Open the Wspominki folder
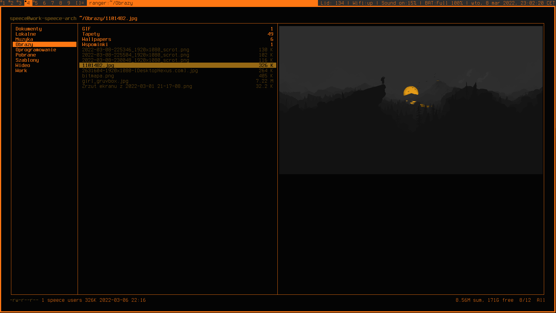This screenshot has width=556, height=313. click(95, 44)
